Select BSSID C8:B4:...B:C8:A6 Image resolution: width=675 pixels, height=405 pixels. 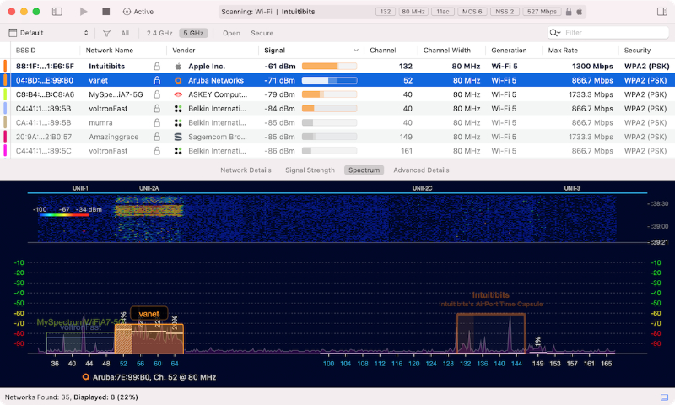tap(45, 94)
